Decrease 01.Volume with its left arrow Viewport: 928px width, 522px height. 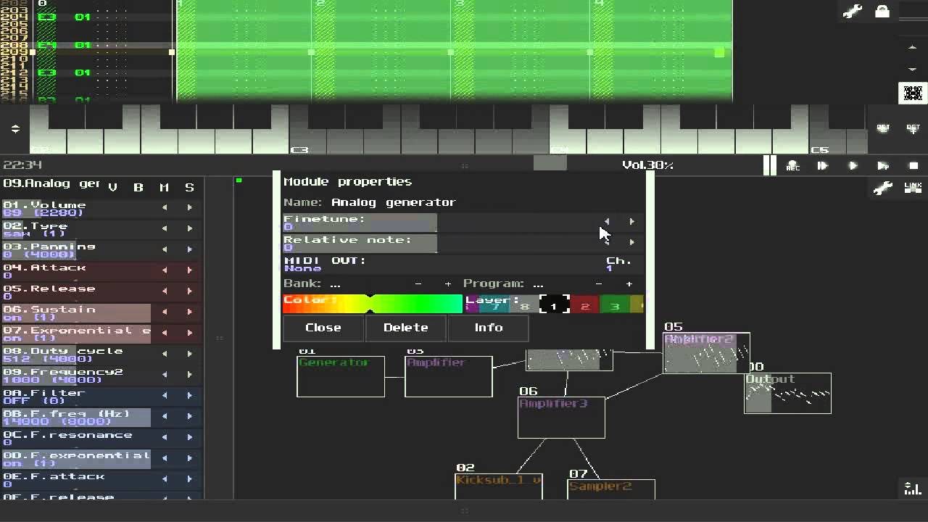pyautogui.click(x=165, y=207)
